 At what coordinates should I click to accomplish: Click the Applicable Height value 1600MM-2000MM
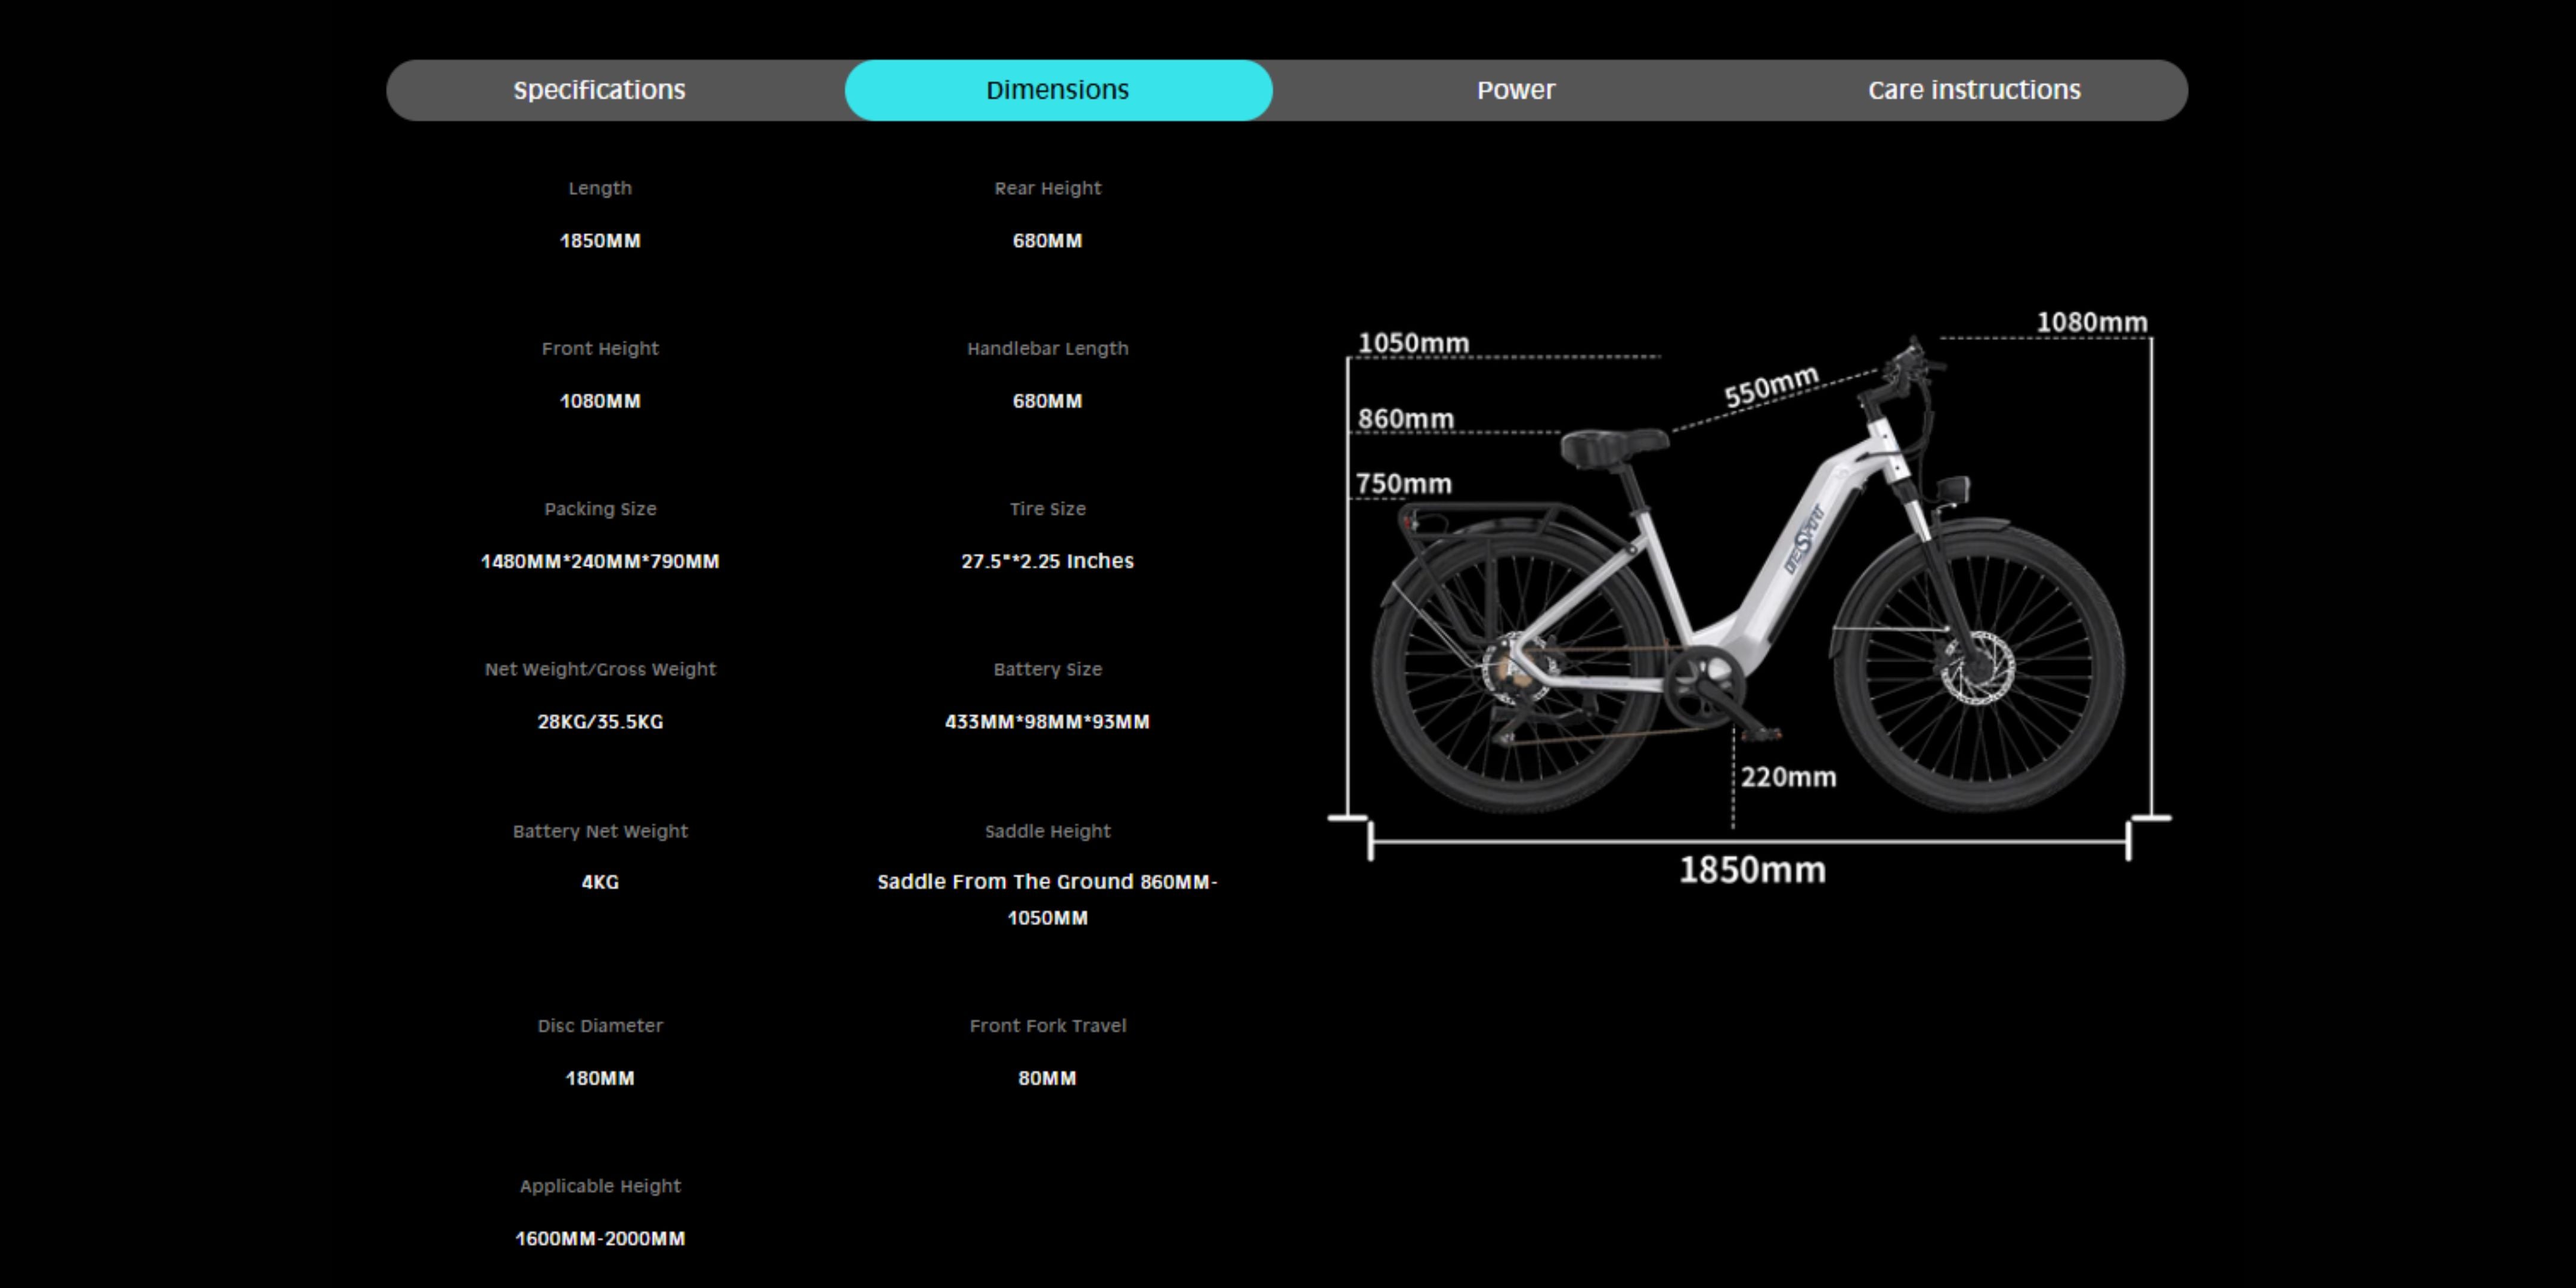[x=599, y=1238]
